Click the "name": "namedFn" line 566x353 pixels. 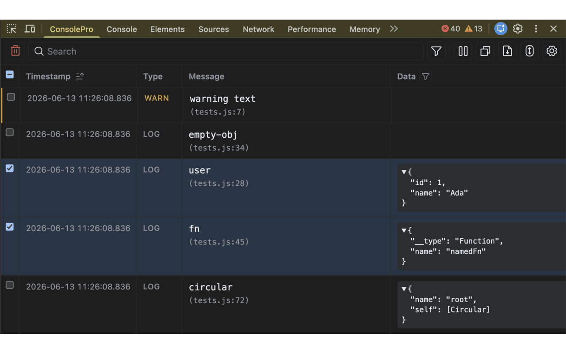448,252
